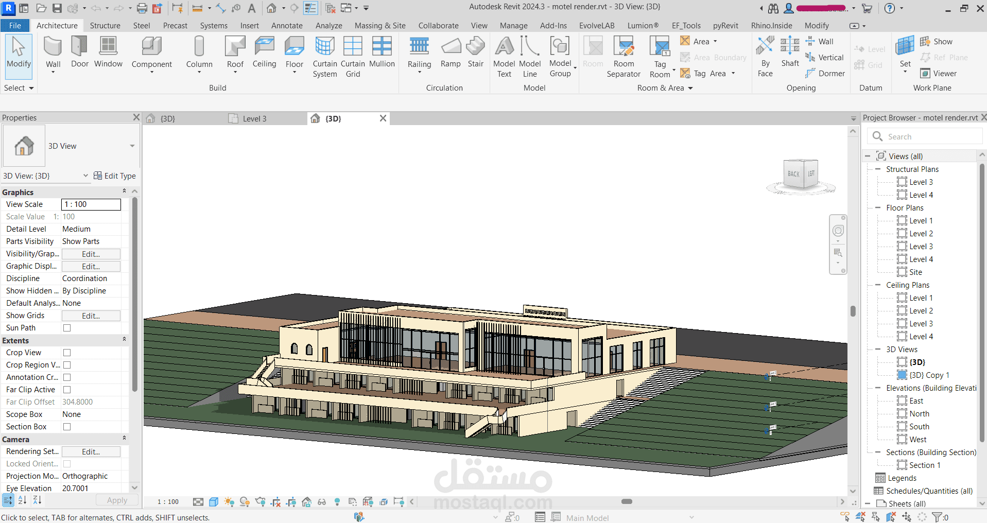Click Edit for Visibility/Graphics overrides
The height and width of the screenshot is (523, 987).
coord(91,254)
